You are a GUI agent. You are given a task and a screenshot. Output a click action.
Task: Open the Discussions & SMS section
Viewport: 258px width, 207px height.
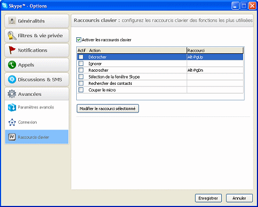point(37,80)
